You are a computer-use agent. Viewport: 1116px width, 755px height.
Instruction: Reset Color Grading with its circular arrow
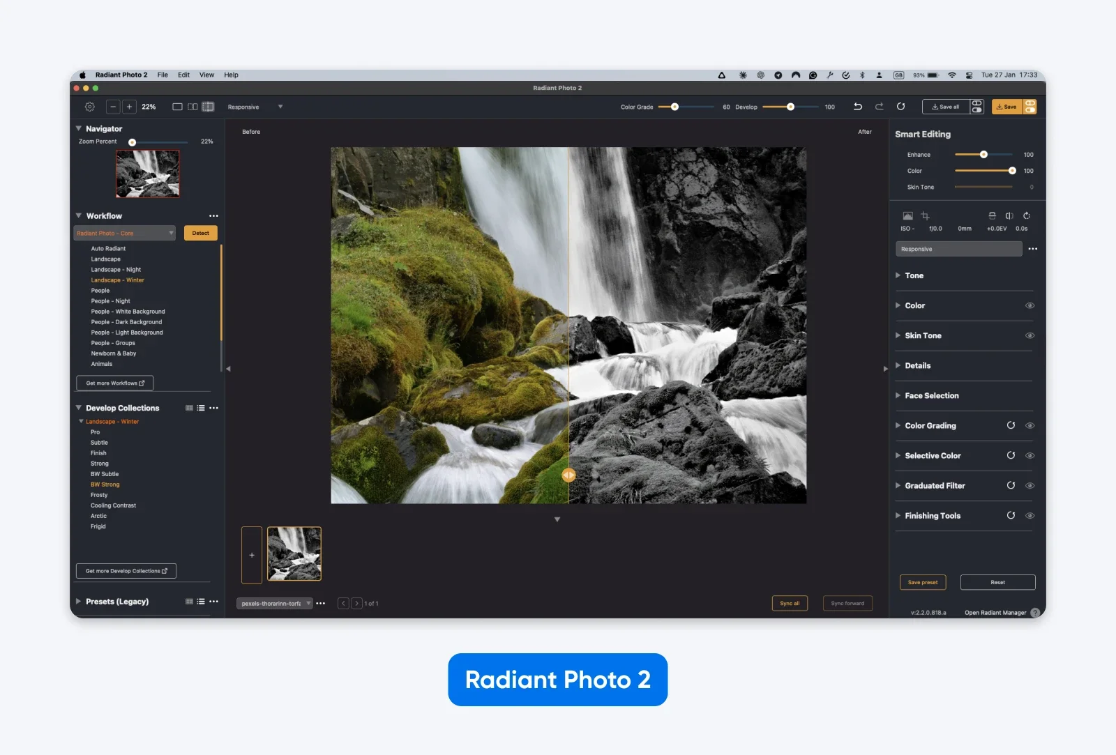pos(1011,425)
